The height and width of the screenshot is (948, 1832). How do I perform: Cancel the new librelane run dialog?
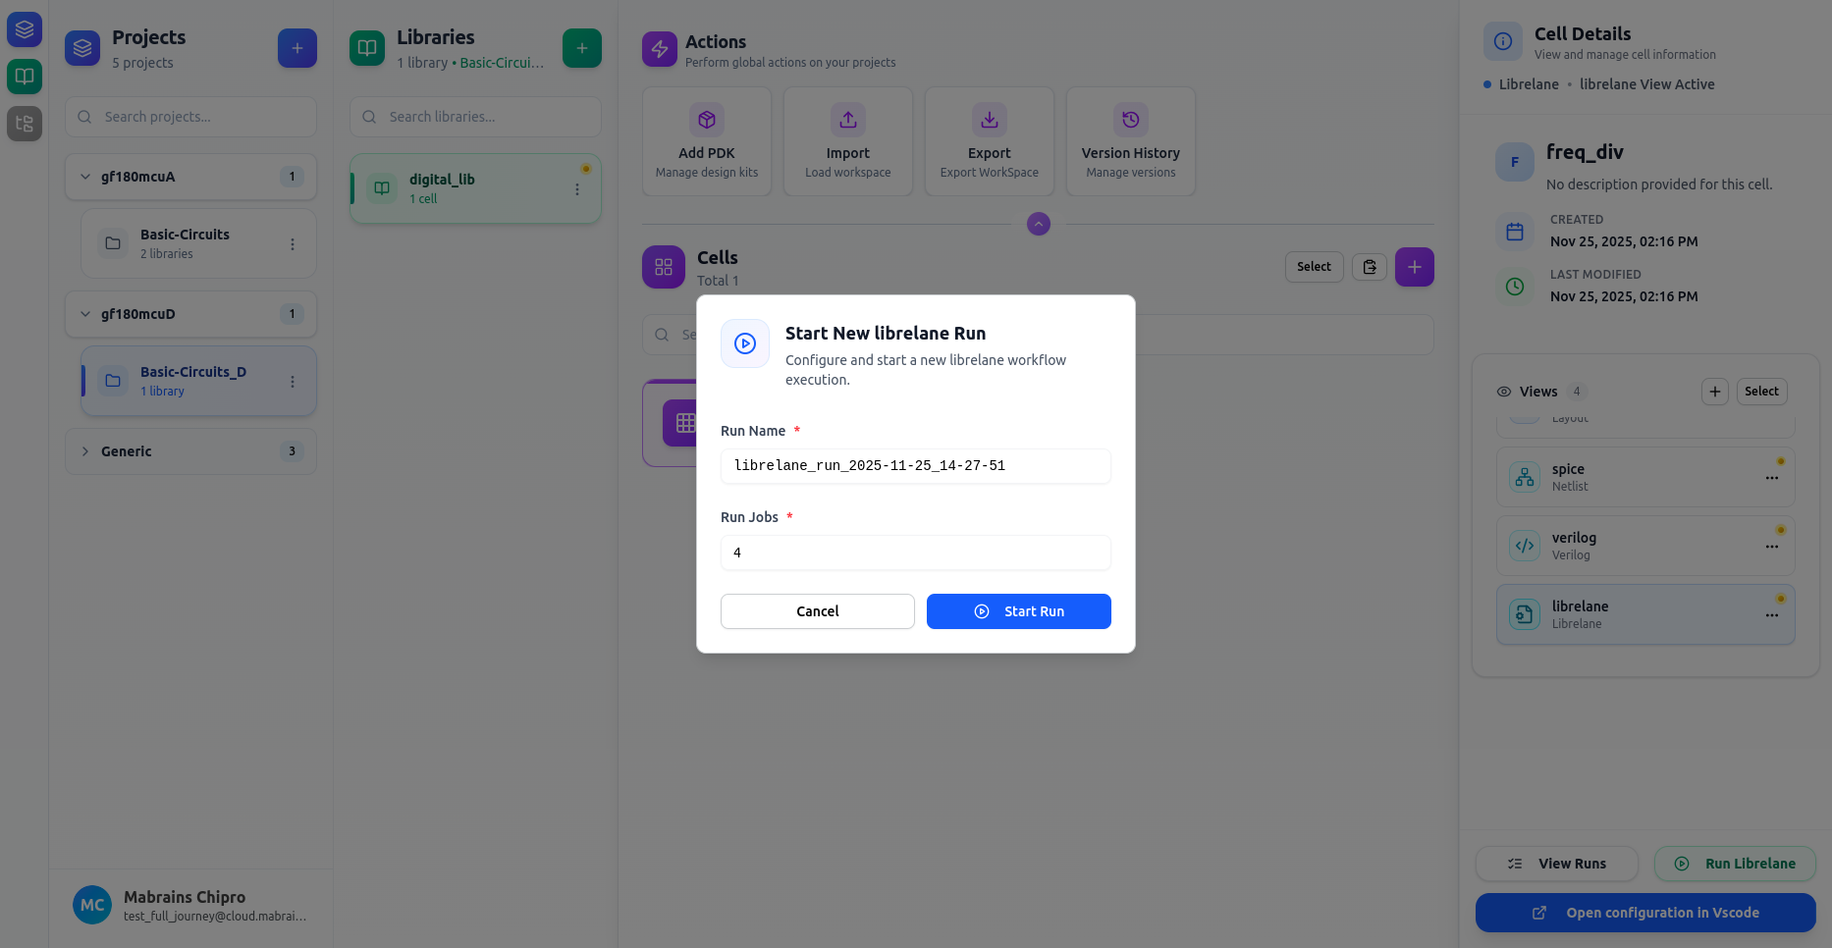tap(817, 611)
